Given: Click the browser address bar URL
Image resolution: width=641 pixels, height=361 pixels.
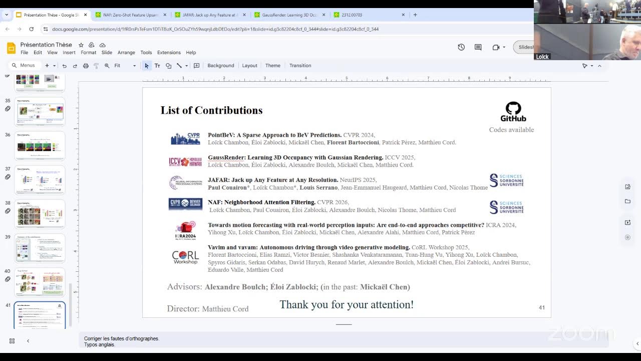Looking at the screenshot, I should coord(215,29).
